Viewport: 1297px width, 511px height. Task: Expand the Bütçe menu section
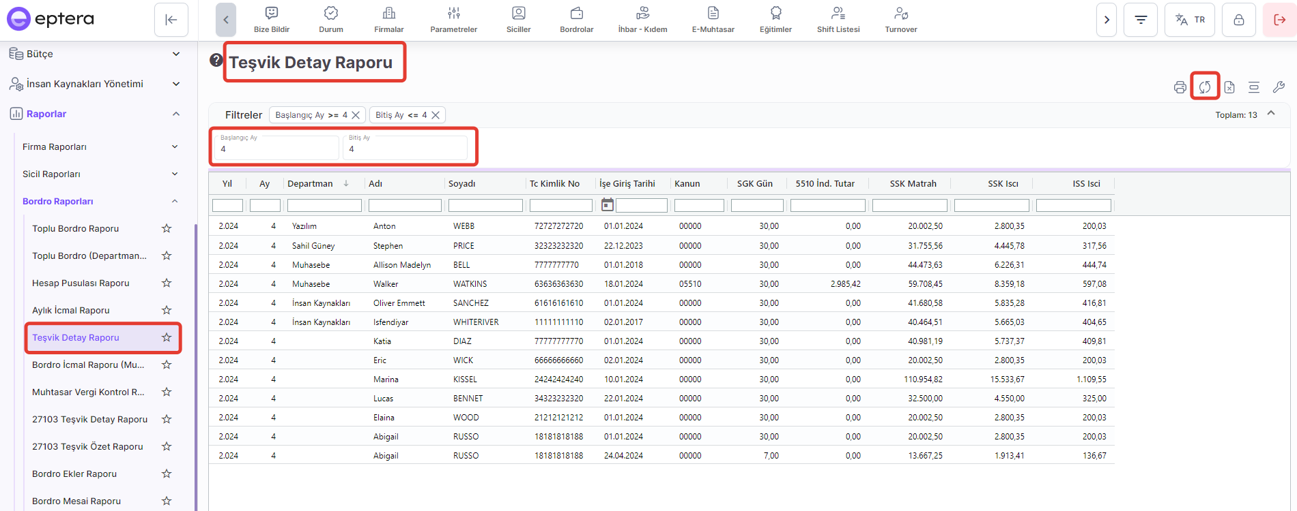tap(176, 54)
